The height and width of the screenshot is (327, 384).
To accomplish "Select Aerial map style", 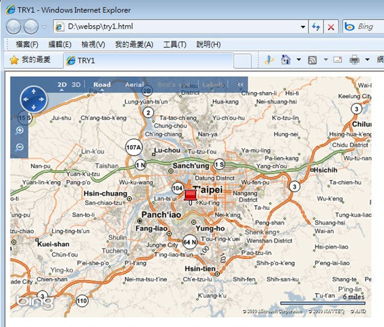I will (134, 84).
